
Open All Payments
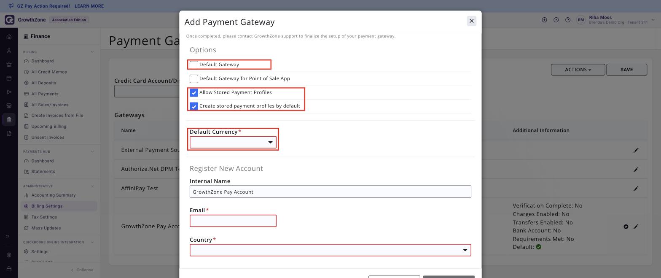coord(45,94)
